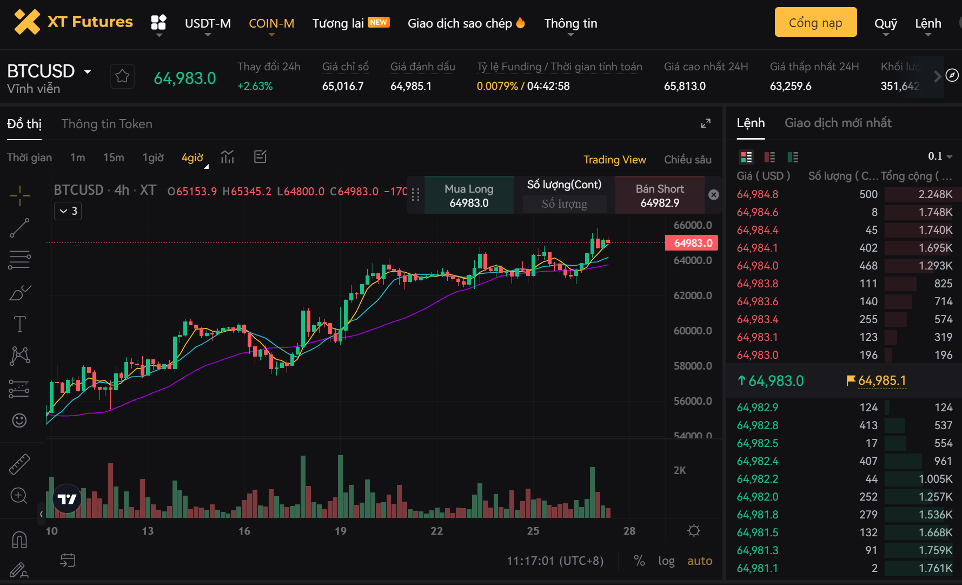Open chart settings gear icon
Screen dimensions: 962x585
tap(694, 531)
